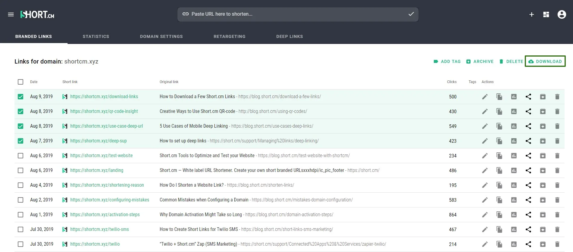Share the download-links short link

(x=528, y=97)
